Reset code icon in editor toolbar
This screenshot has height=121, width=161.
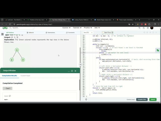153,33
